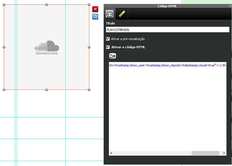Click the bottom-right resize handle of widget
This screenshot has height=166, width=232.
tap(89, 90)
